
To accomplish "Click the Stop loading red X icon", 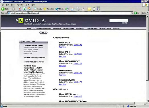I will pos(20,9).
